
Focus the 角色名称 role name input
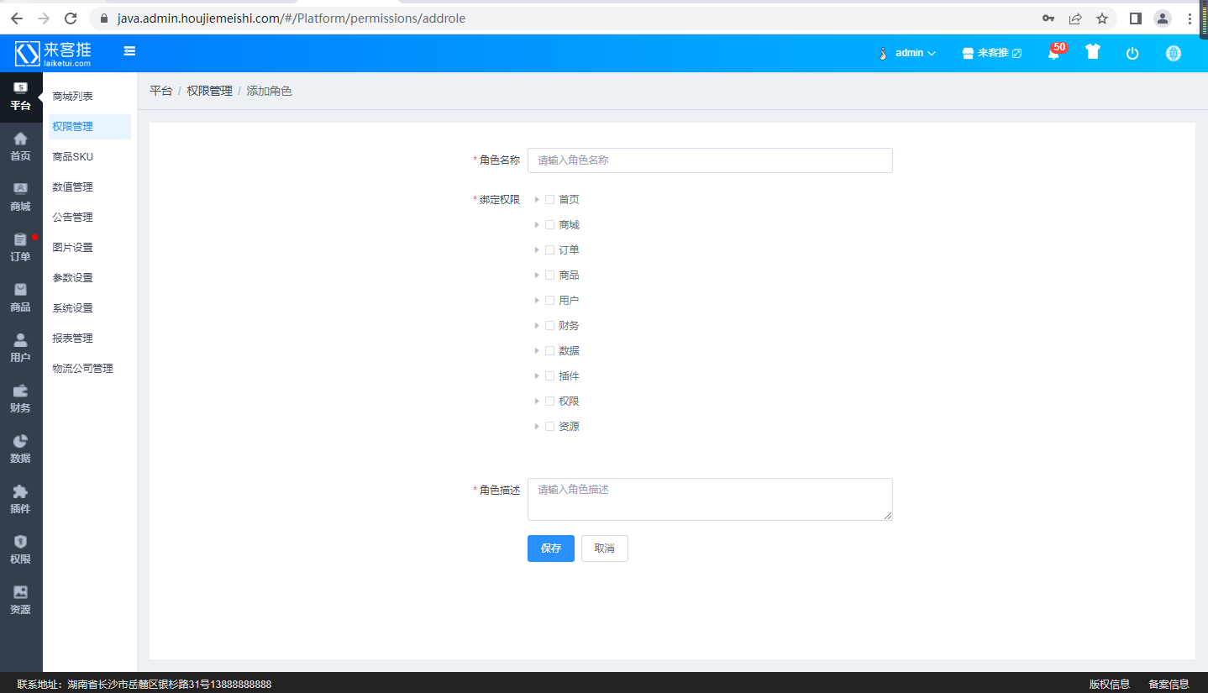tap(710, 160)
